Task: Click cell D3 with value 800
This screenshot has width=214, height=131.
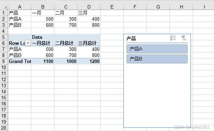Action: [89, 25]
